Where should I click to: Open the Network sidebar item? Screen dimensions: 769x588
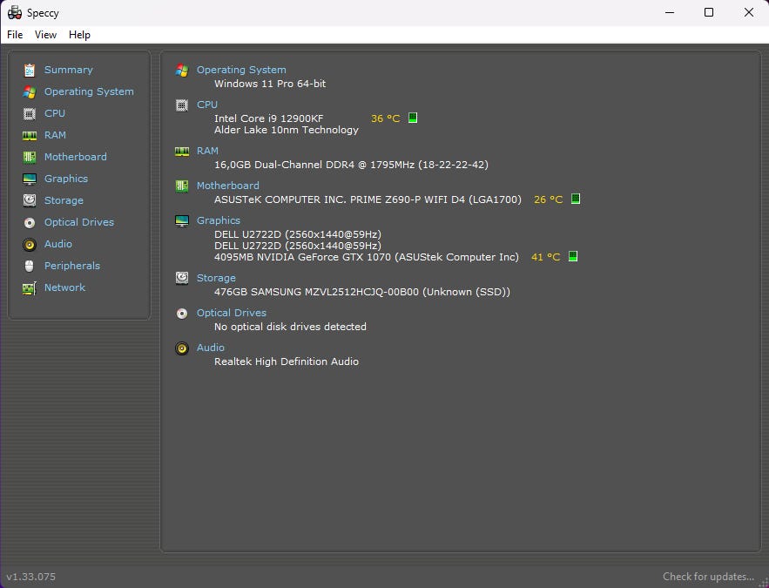click(x=64, y=287)
